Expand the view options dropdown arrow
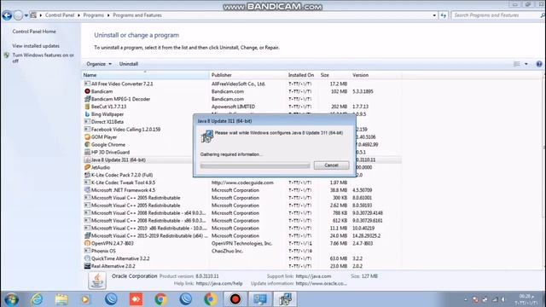Screen dimensions: 546x307 point(526,64)
